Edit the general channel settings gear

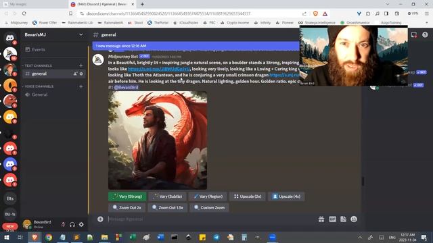click(x=81, y=74)
